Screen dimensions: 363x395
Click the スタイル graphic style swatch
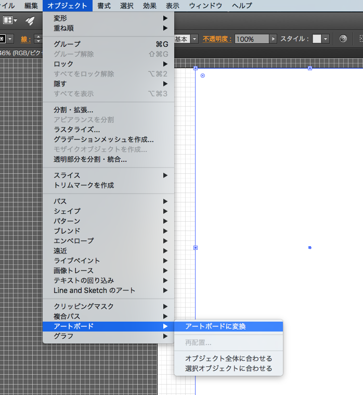(317, 39)
